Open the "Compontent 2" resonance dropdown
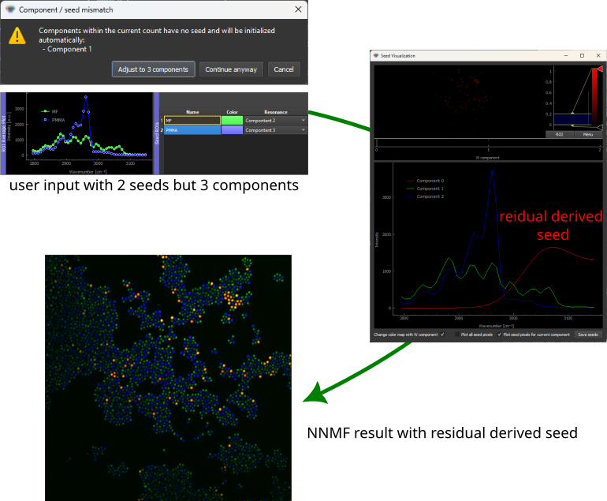Screen dimensions: 607x501 coord(275,121)
